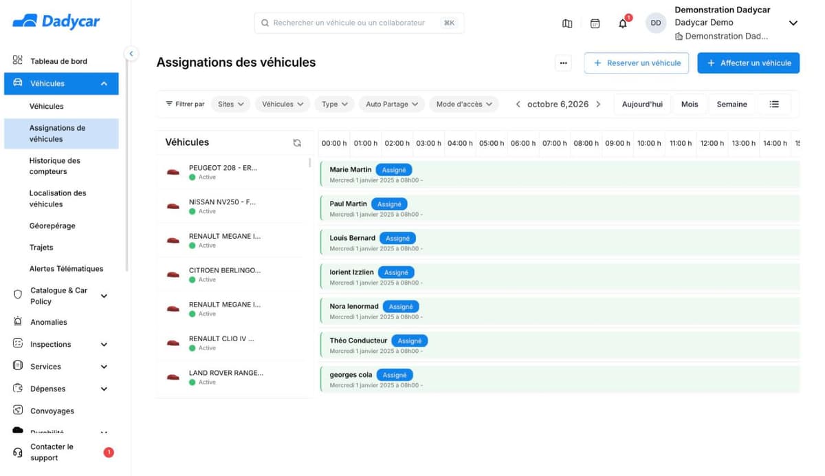Screen dimensions: 825x476
Task: Collapse the Véhicules sidebar menu
Action: (104, 84)
